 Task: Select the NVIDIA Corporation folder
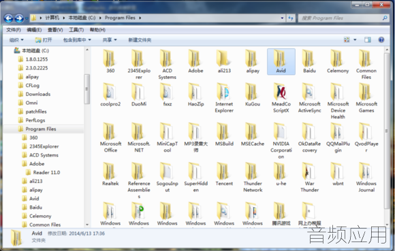[x=281, y=141]
